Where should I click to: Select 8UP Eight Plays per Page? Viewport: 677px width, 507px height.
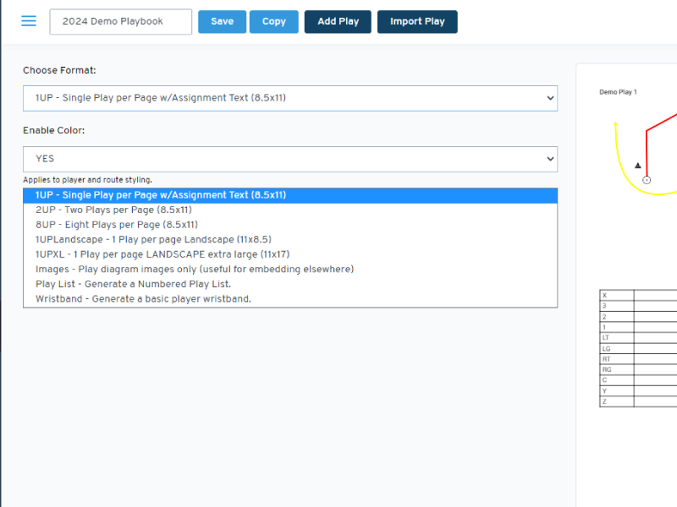[116, 225]
